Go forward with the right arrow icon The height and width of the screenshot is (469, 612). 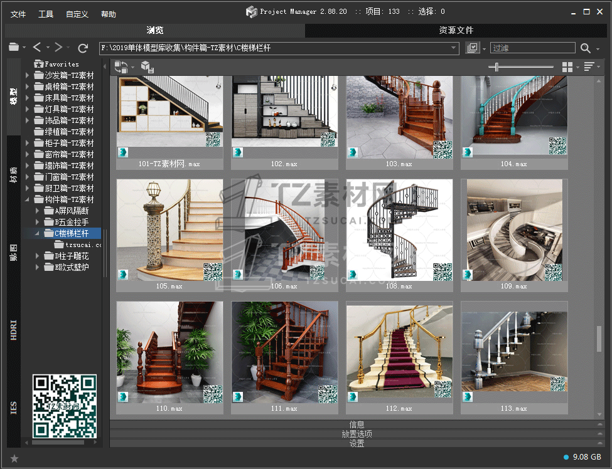pyautogui.click(x=58, y=48)
